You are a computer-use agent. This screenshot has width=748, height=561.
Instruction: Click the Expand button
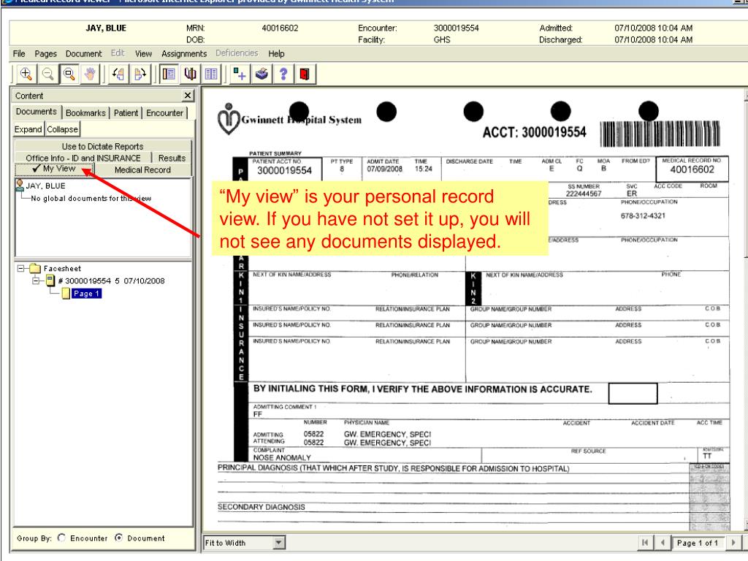[28, 129]
